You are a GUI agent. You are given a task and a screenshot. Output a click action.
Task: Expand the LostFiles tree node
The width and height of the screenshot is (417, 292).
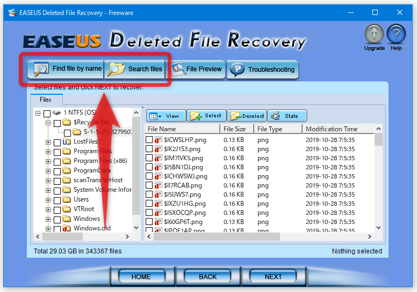(48, 142)
